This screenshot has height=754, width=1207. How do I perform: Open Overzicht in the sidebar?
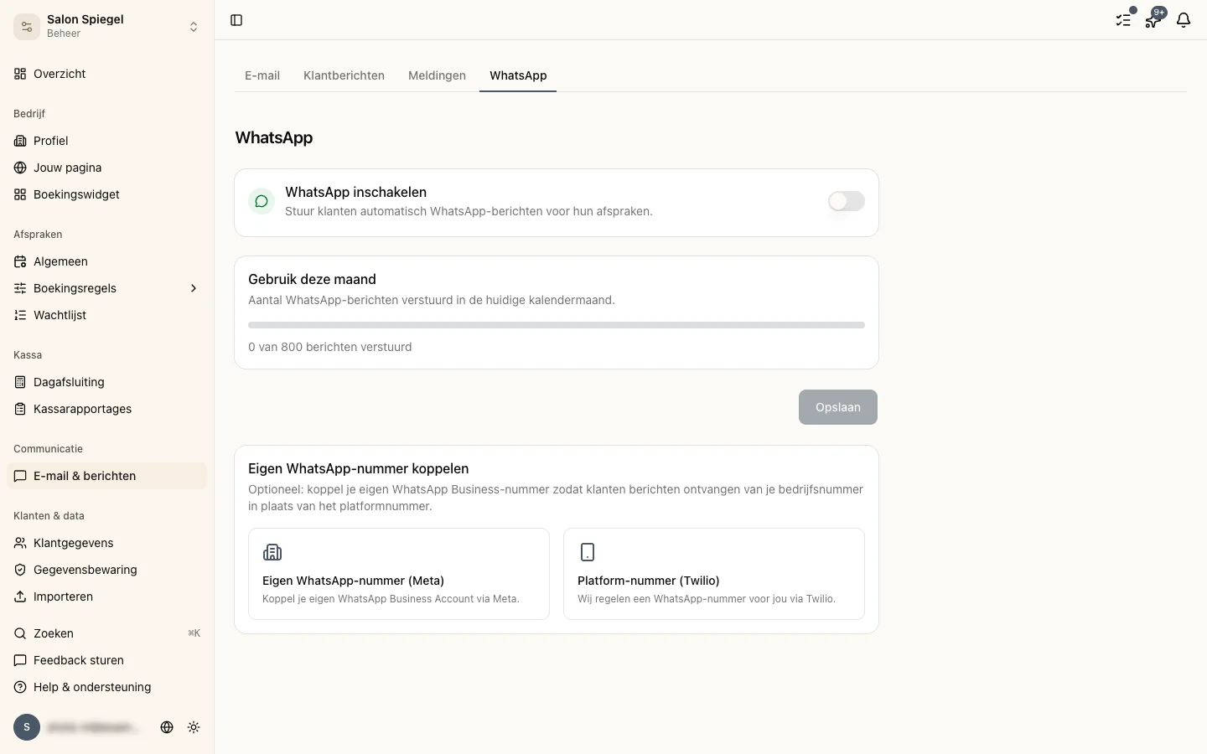coord(107,74)
